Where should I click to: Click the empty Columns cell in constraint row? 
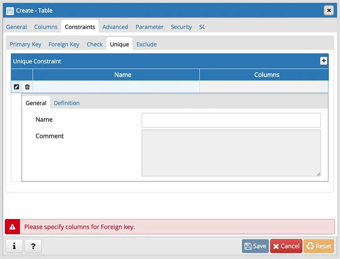(264, 87)
